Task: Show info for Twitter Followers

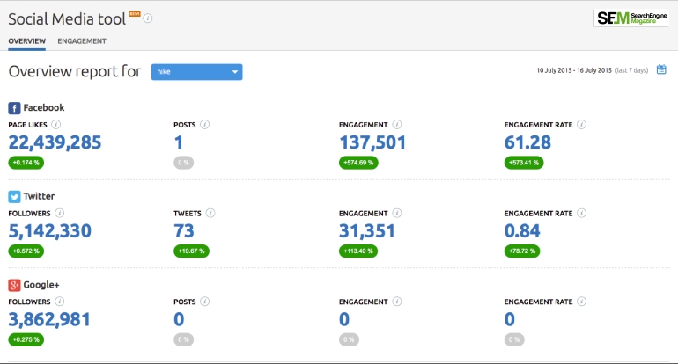Action: coord(60,213)
